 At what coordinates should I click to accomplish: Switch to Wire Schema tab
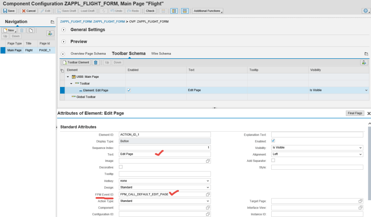161,53
